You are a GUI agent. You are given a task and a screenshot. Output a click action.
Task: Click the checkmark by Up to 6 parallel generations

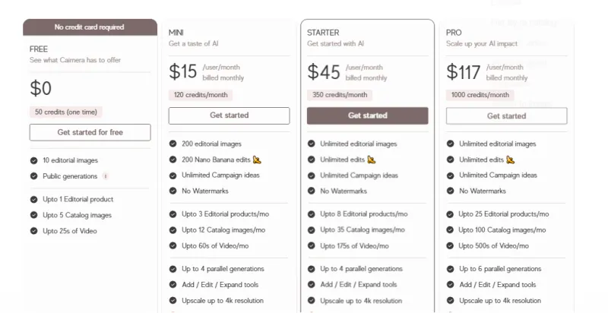451,269
